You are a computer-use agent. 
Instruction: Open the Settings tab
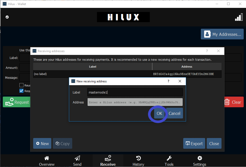point(200,161)
